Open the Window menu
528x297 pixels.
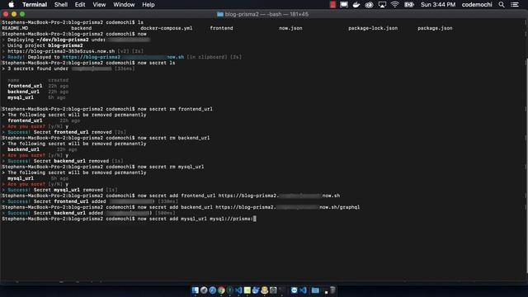pyautogui.click(x=124, y=4)
